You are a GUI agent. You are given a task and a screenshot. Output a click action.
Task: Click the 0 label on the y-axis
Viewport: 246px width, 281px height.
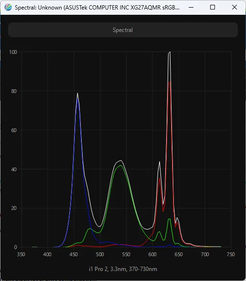[15, 247]
